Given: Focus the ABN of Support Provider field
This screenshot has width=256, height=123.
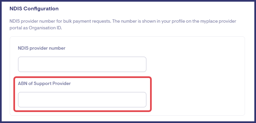Looking at the screenshot, I should click(x=82, y=100).
